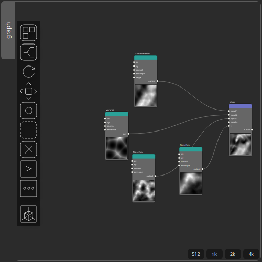Click the Mixer t input port
The height and width of the screenshot is (262, 262).
(x=229, y=126)
